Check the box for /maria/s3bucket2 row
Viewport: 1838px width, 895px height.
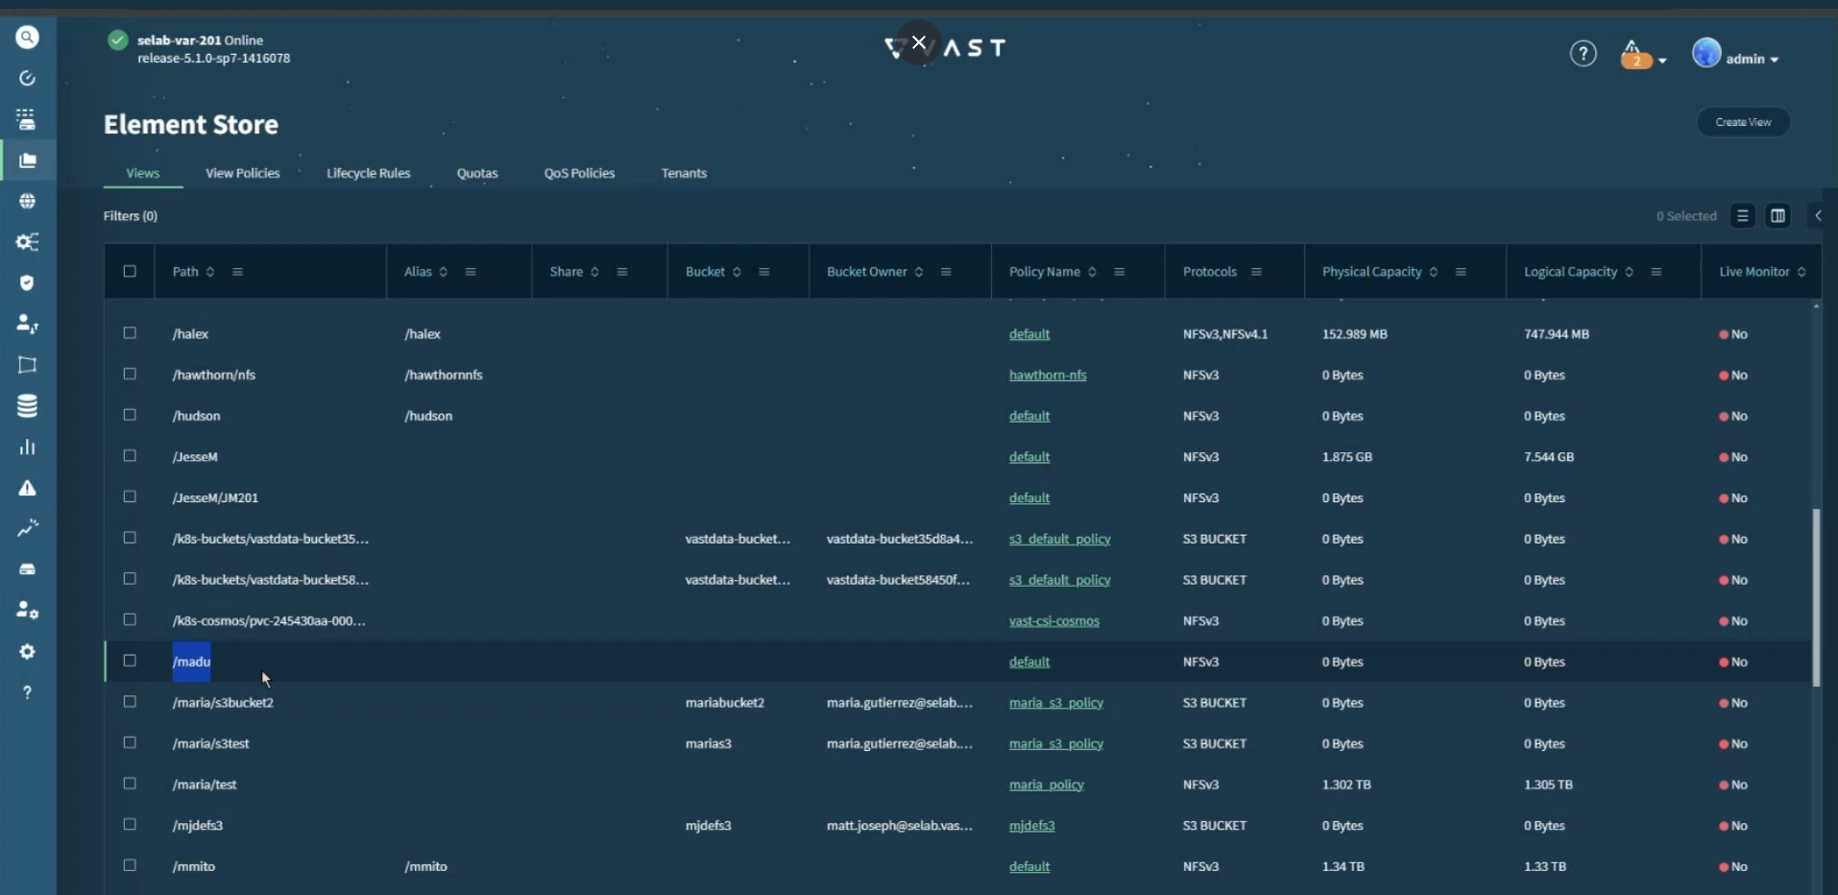click(130, 701)
